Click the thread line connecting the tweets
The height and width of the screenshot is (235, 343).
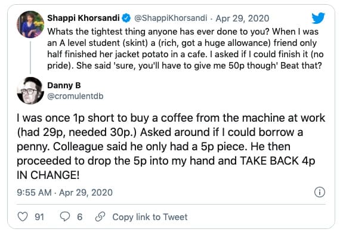(x=30, y=57)
